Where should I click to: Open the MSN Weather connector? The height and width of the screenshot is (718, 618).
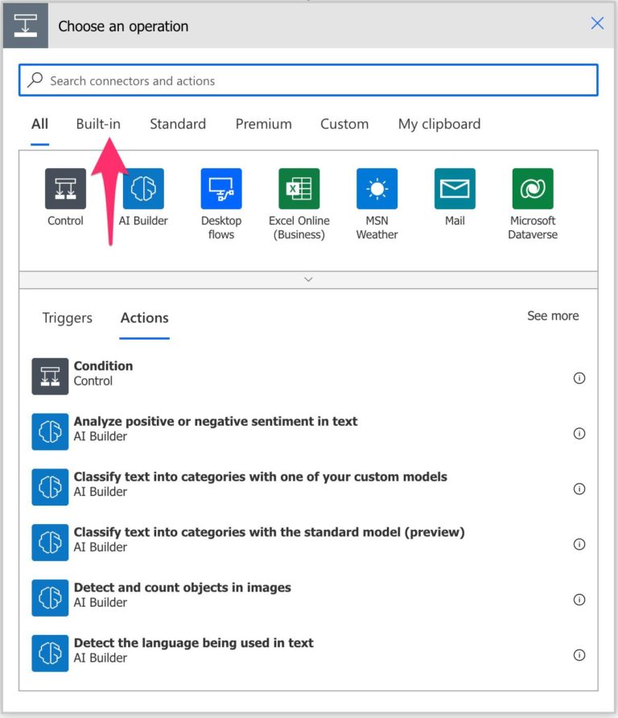pyautogui.click(x=376, y=189)
